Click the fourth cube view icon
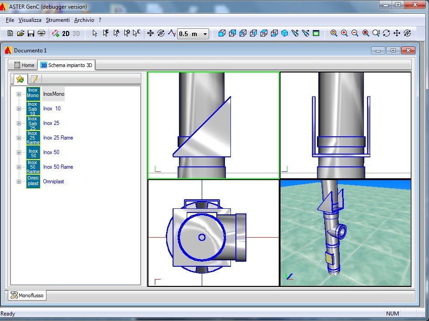The height and width of the screenshot is (321, 429). click(253, 33)
